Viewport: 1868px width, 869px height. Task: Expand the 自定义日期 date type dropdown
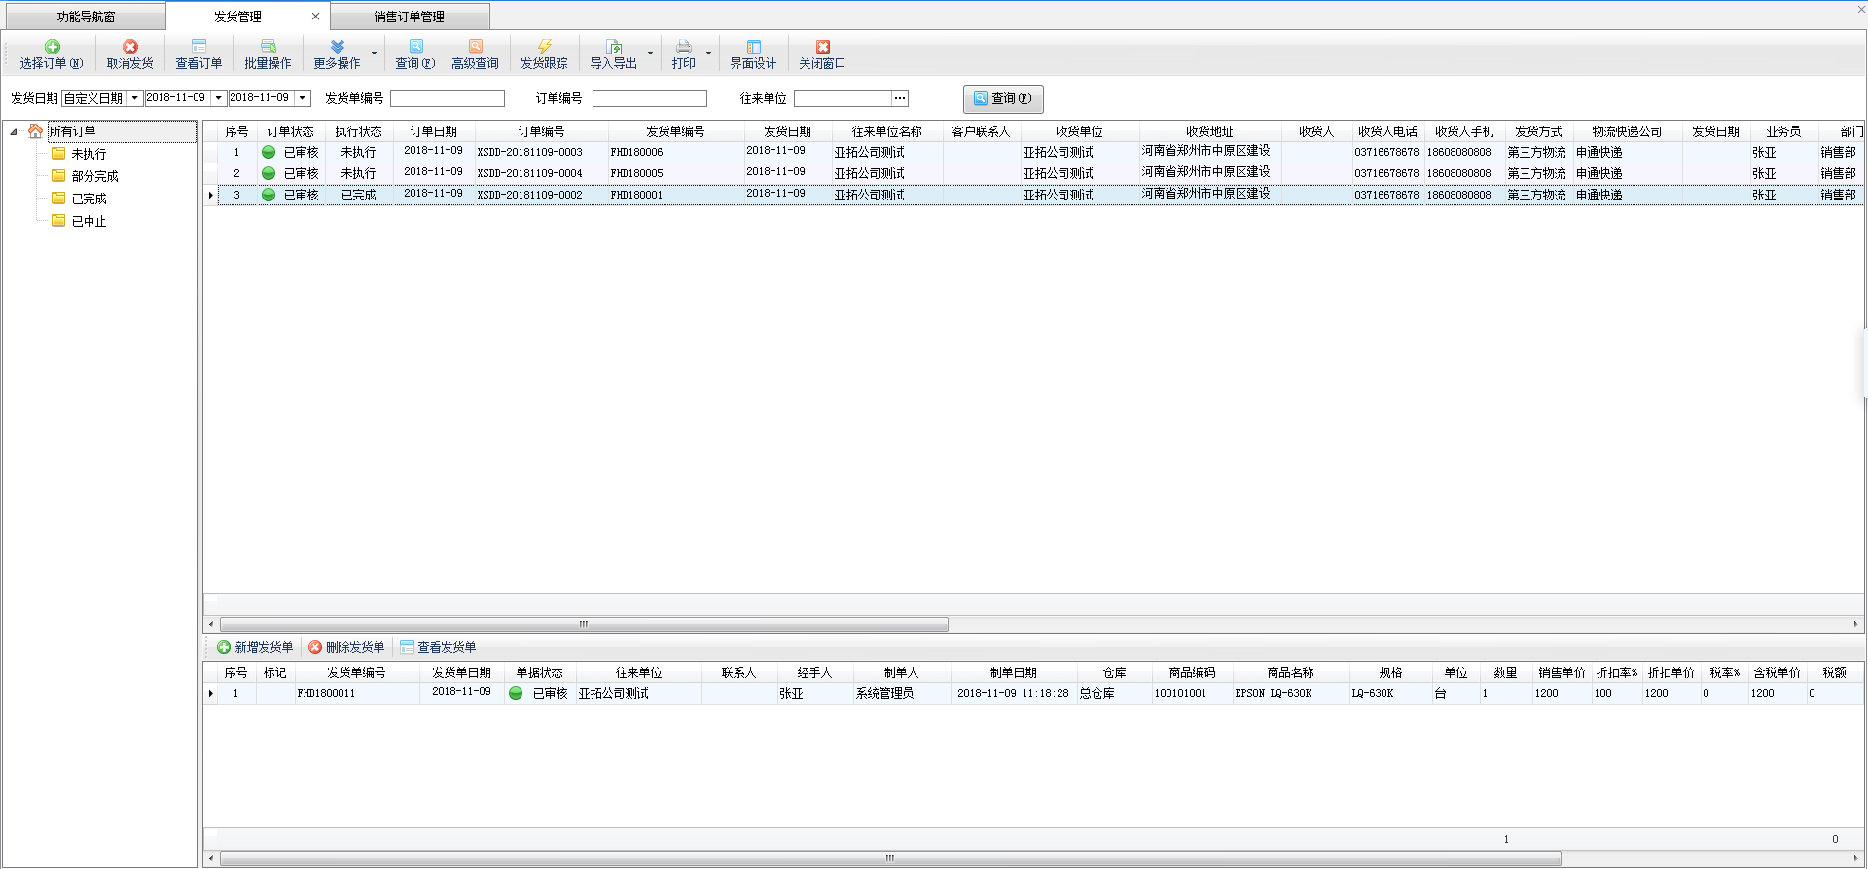(135, 98)
